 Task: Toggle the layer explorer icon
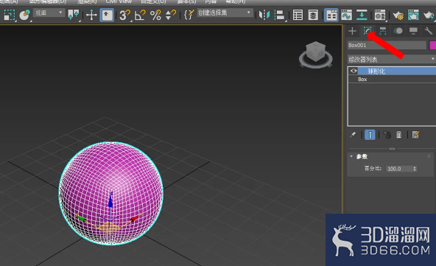pos(313,15)
